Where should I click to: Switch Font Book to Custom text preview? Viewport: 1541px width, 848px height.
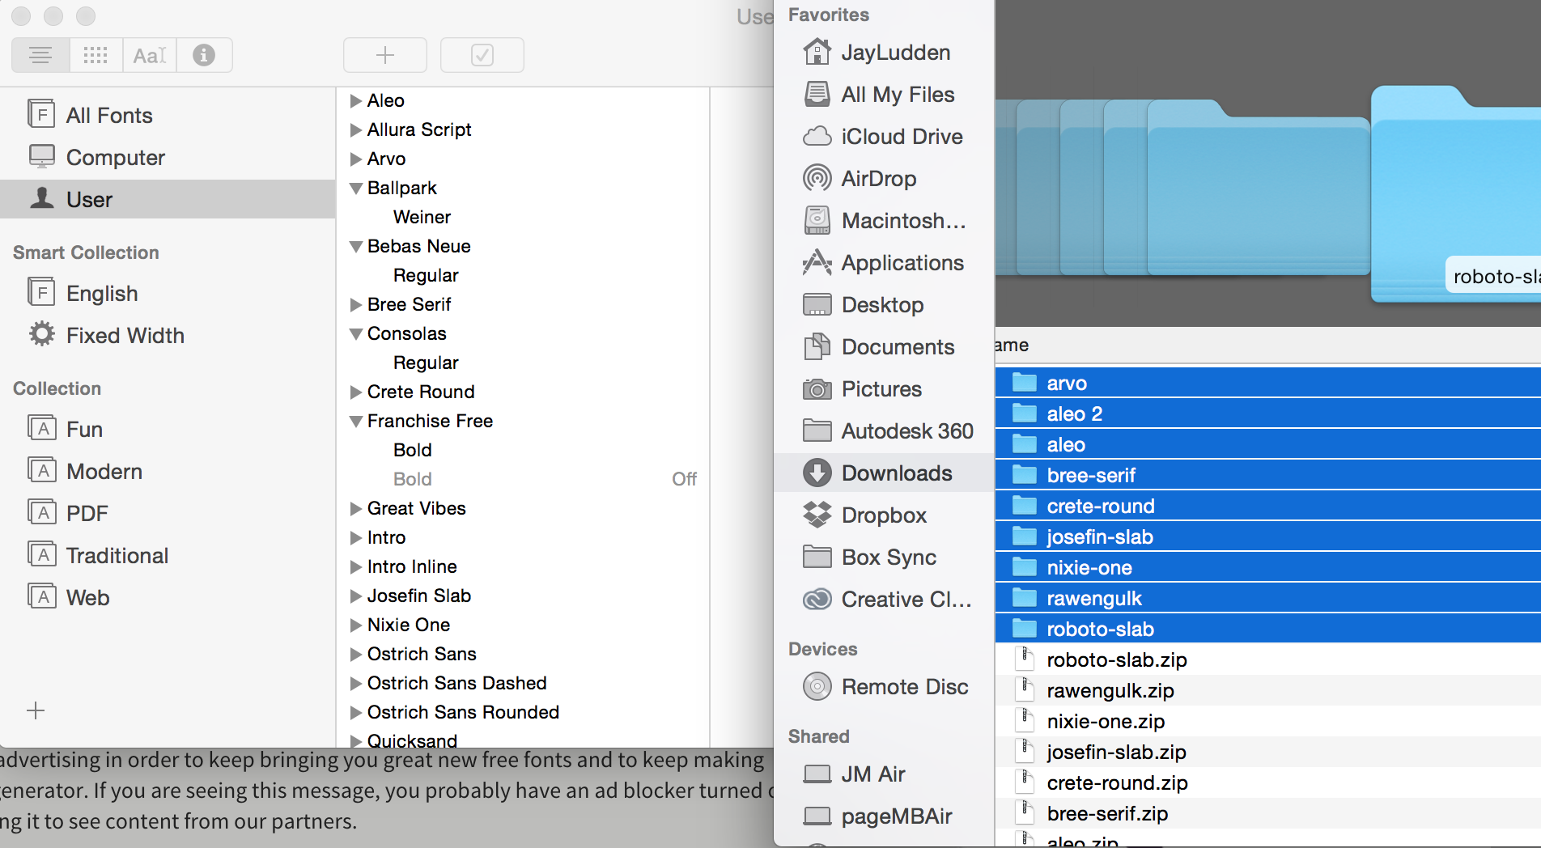coord(150,55)
